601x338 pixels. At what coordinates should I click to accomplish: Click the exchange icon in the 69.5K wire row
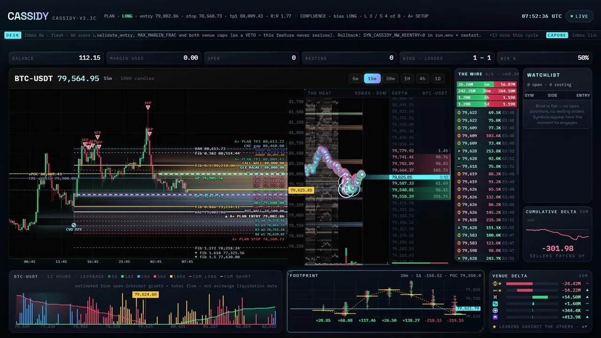(459, 113)
